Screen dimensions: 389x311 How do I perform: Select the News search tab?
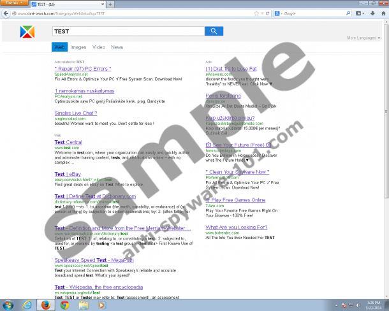point(117,47)
